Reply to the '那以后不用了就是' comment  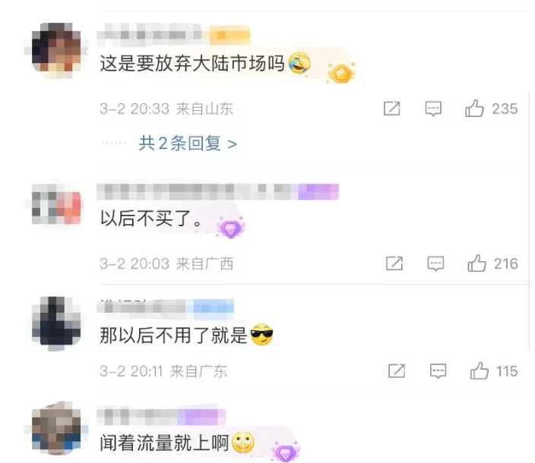[438, 371]
